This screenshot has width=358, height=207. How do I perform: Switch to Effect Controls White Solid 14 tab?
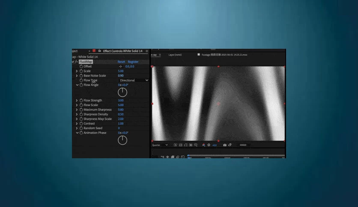122,51
